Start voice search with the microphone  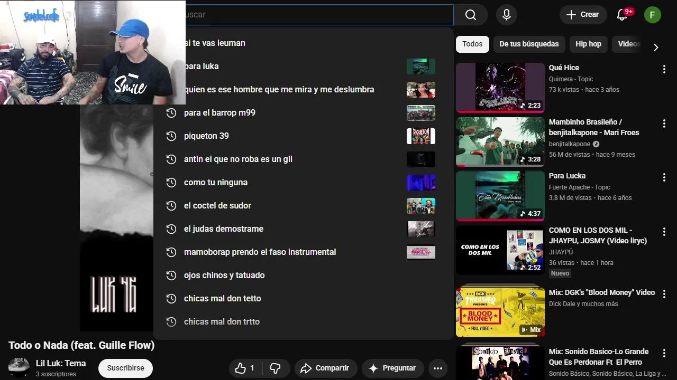507,15
